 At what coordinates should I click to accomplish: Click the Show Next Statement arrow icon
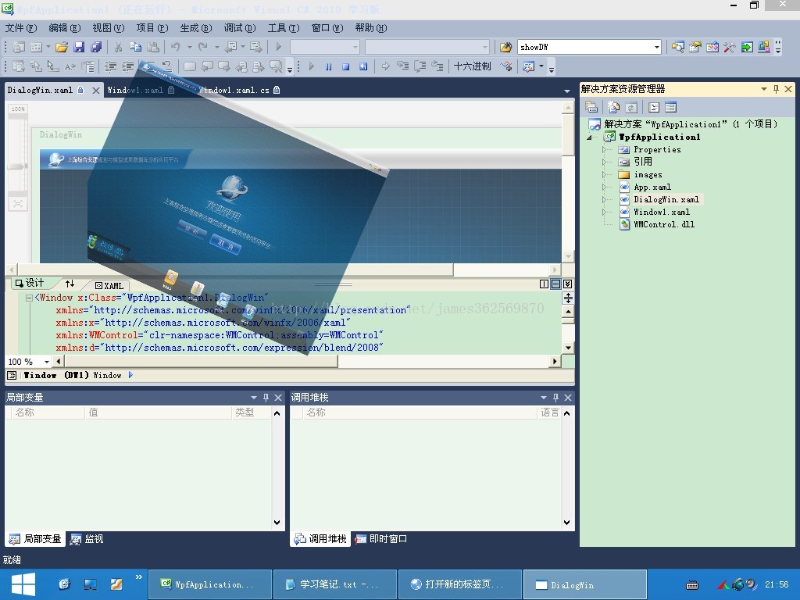(x=386, y=66)
